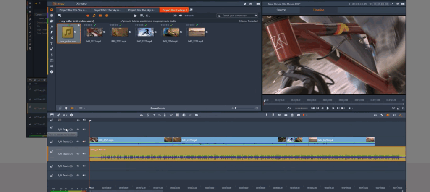Open the first Project Bin: The Sky is... tab
This screenshot has height=192, width=430.
pyautogui.click(x=73, y=10)
